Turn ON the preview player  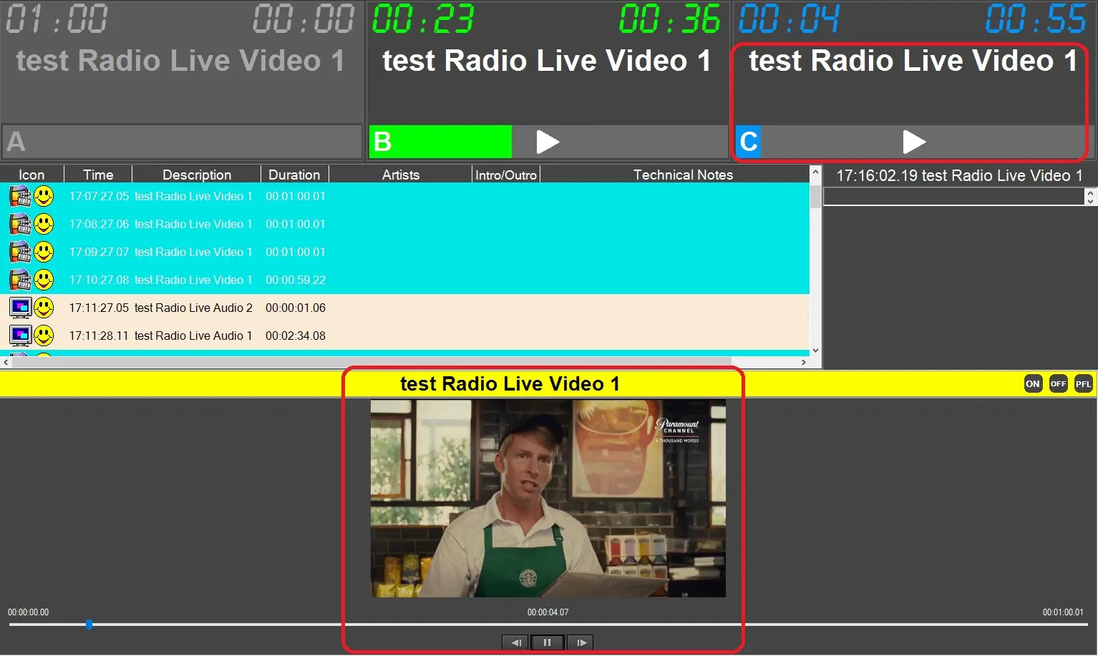pos(1032,384)
